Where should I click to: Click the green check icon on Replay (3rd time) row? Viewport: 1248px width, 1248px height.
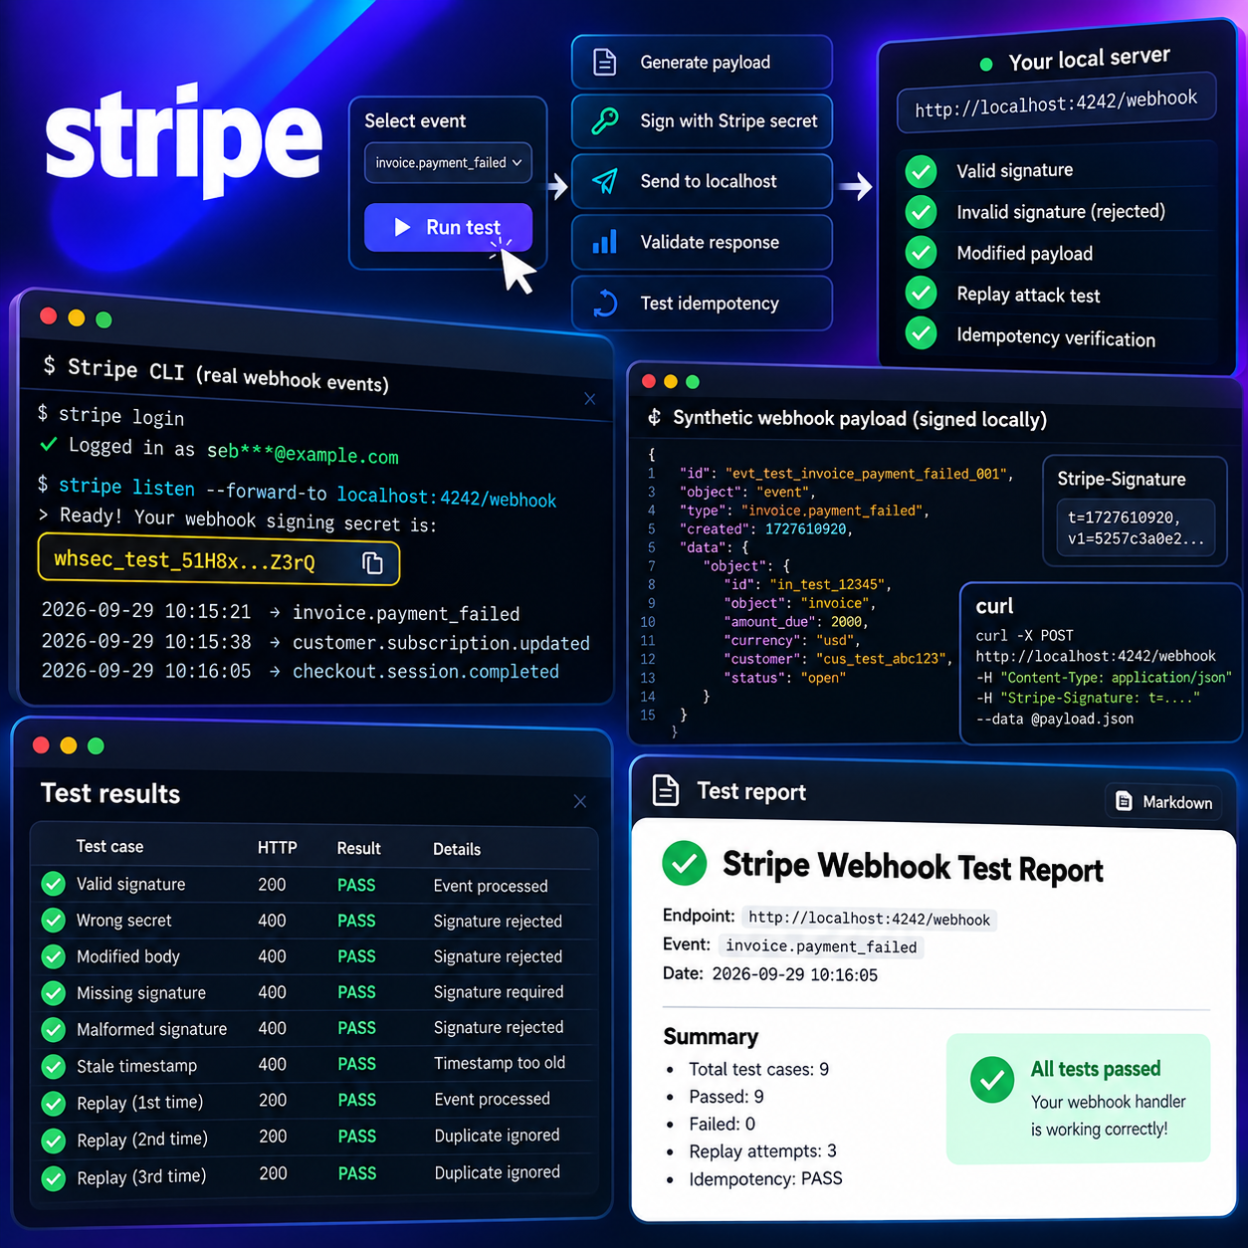[x=54, y=1178]
